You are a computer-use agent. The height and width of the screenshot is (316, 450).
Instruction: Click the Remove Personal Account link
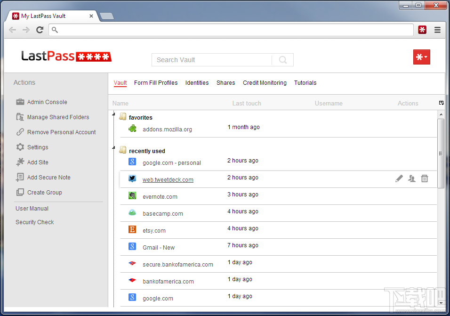click(60, 132)
